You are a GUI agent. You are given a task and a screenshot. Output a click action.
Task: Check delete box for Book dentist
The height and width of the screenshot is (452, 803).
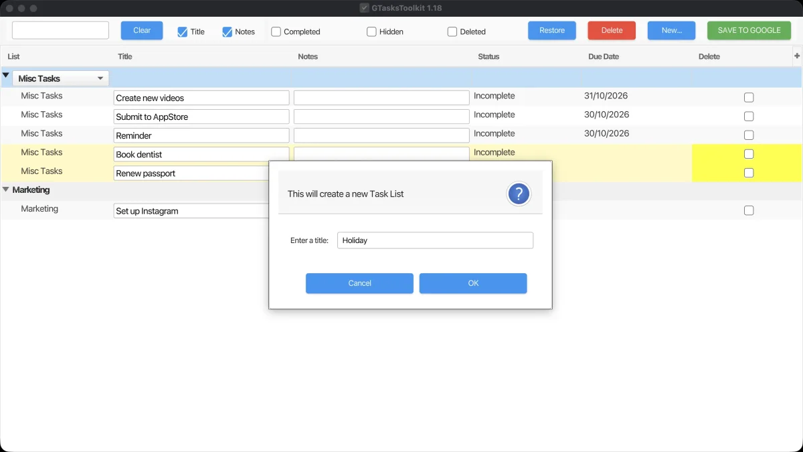click(x=749, y=154)
